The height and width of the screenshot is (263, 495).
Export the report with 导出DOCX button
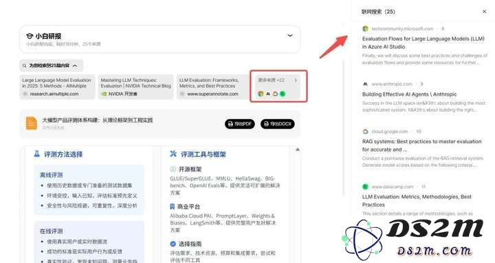278,124
